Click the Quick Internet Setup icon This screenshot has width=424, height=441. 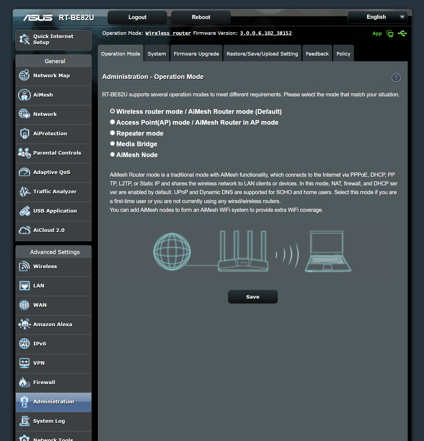coord(24,39)
